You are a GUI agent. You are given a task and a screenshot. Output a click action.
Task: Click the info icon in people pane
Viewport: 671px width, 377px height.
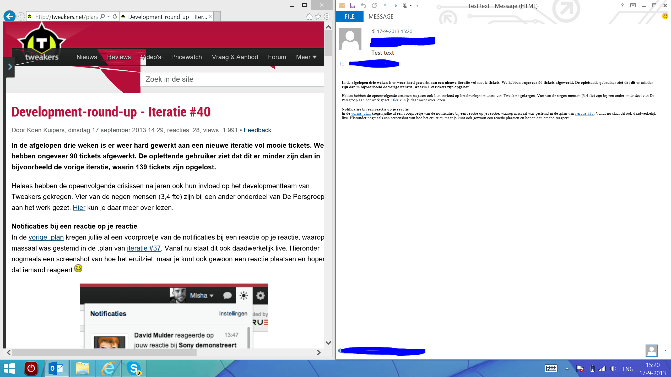tap(340, 351)
